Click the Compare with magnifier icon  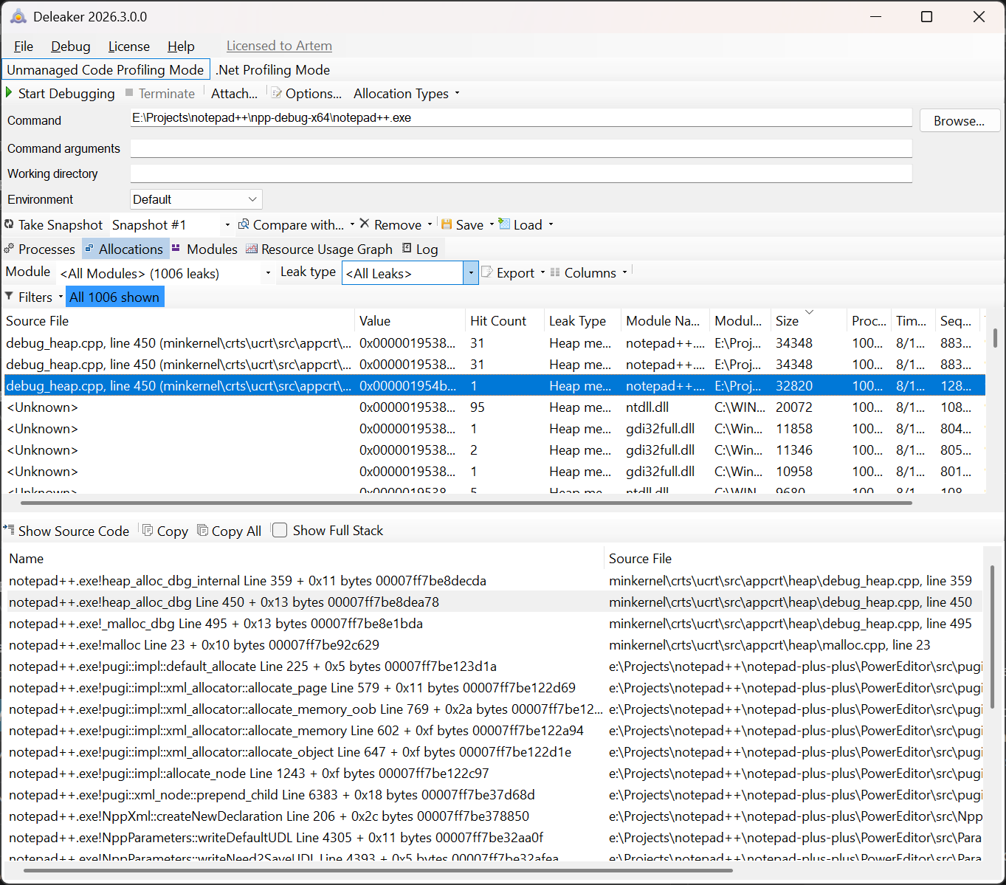click(x=244, y=224)
